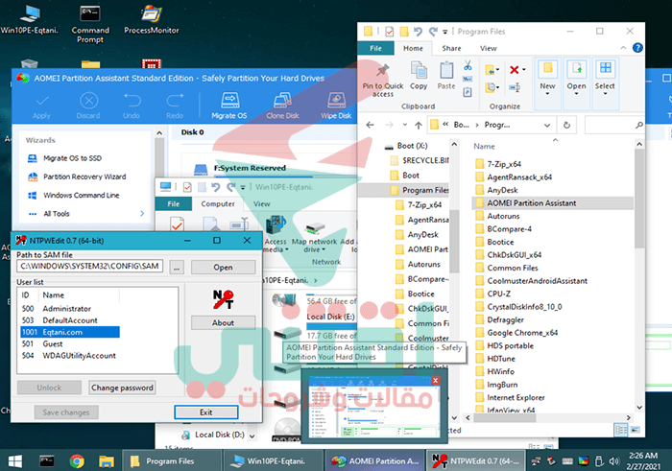Viewport: 672px width, 471px height.
Task: Click the red Delete X icon in ribbon
Action: [515, 70]
